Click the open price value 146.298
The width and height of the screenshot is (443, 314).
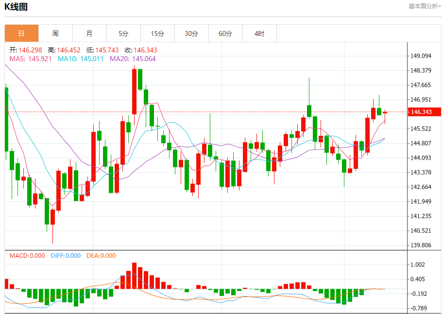tap(30, 50)
